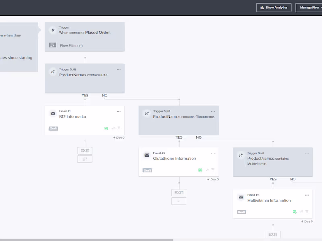Click the filter funnel icon on Email #1
Viewport: 322px width, 241px height.
pyautogui.click(x=119, y=128)
